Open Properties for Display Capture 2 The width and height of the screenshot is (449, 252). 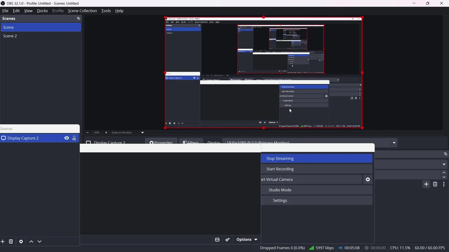(161, 143)
